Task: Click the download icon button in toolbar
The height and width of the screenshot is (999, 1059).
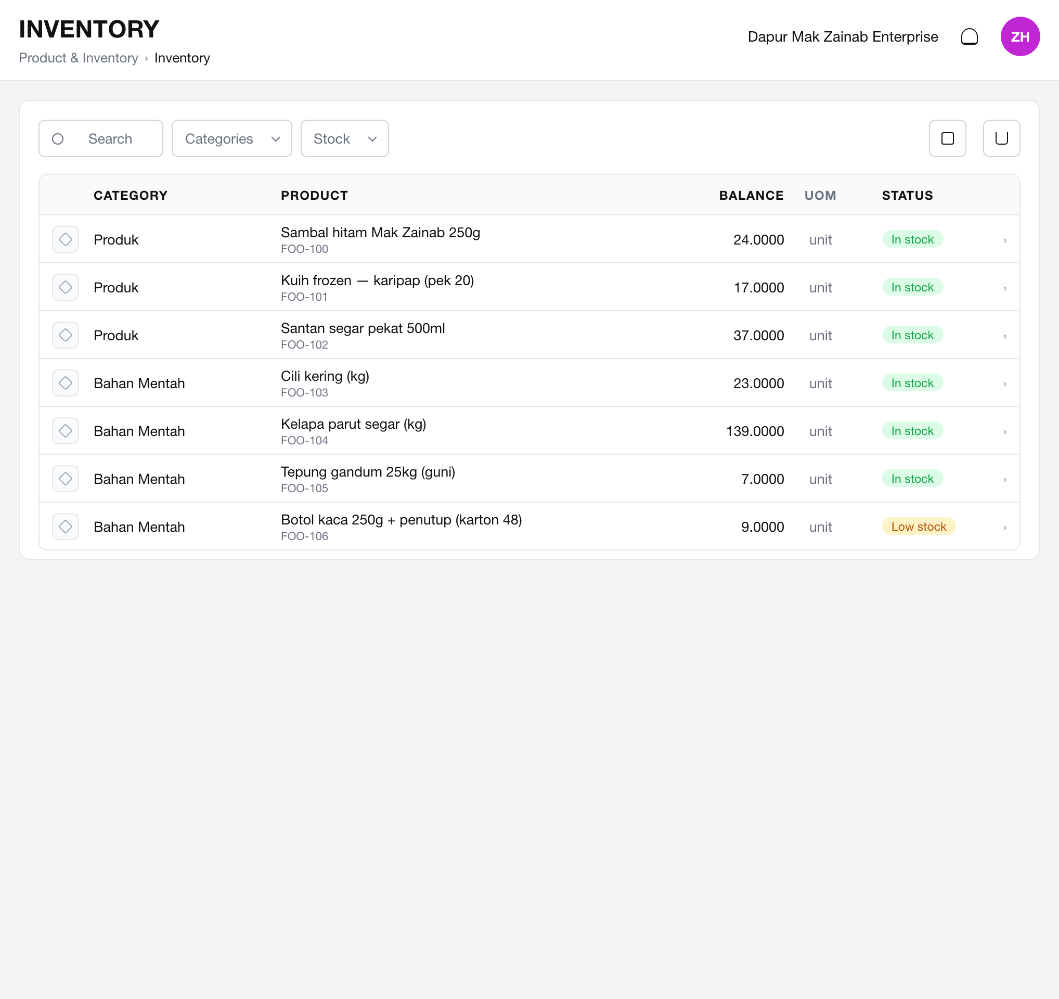Action: (x=1001, y=138)
